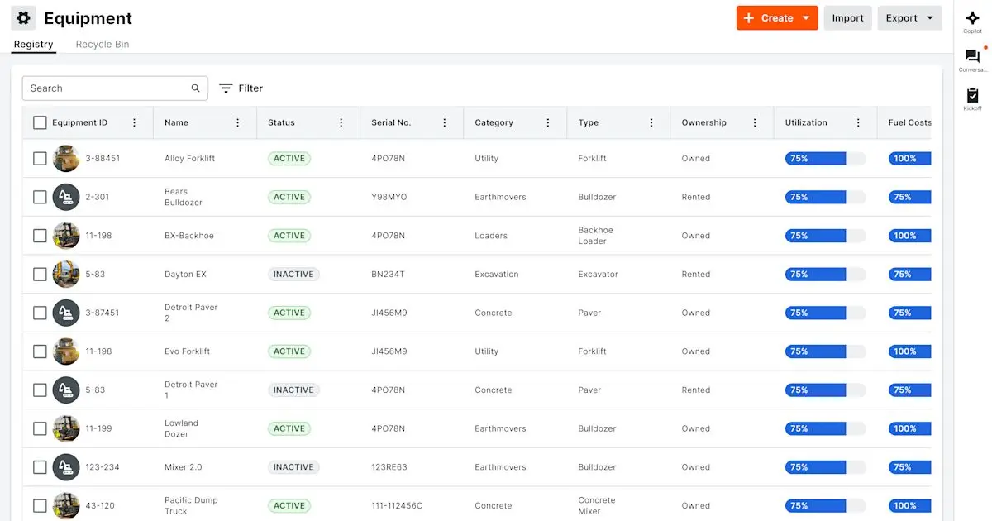Check the Alloy Forklift row checkbox
992x521 pixels.
tap(40, 158)
